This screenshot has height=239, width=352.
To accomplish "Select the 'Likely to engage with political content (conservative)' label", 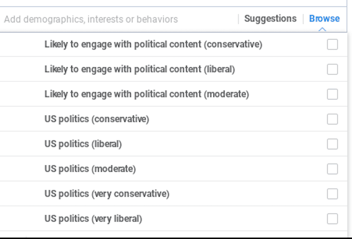I will click(x=153, y=44).
